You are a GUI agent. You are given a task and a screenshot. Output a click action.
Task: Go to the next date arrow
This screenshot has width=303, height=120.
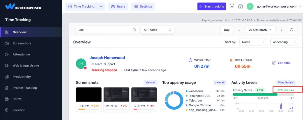click(x=282, y=30)
